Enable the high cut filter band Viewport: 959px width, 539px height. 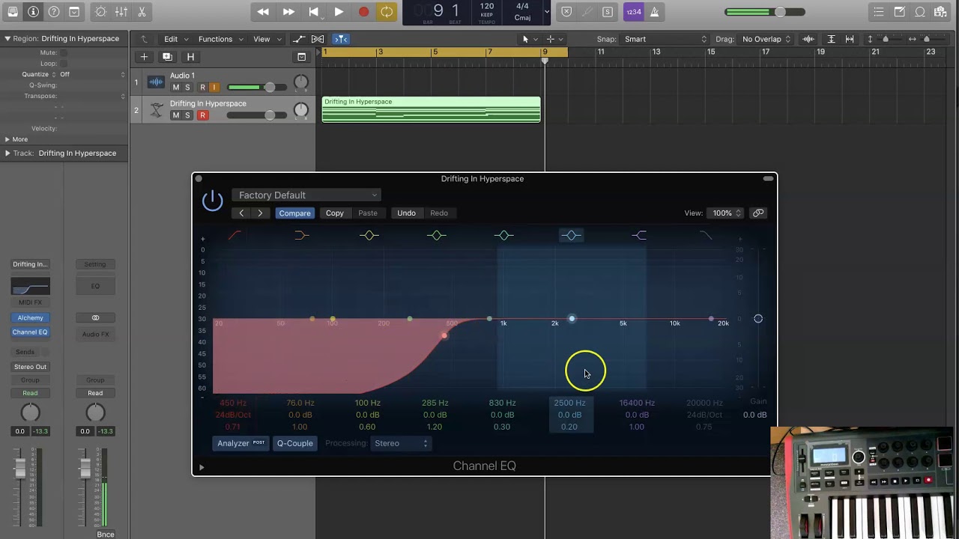coord(706,235)
